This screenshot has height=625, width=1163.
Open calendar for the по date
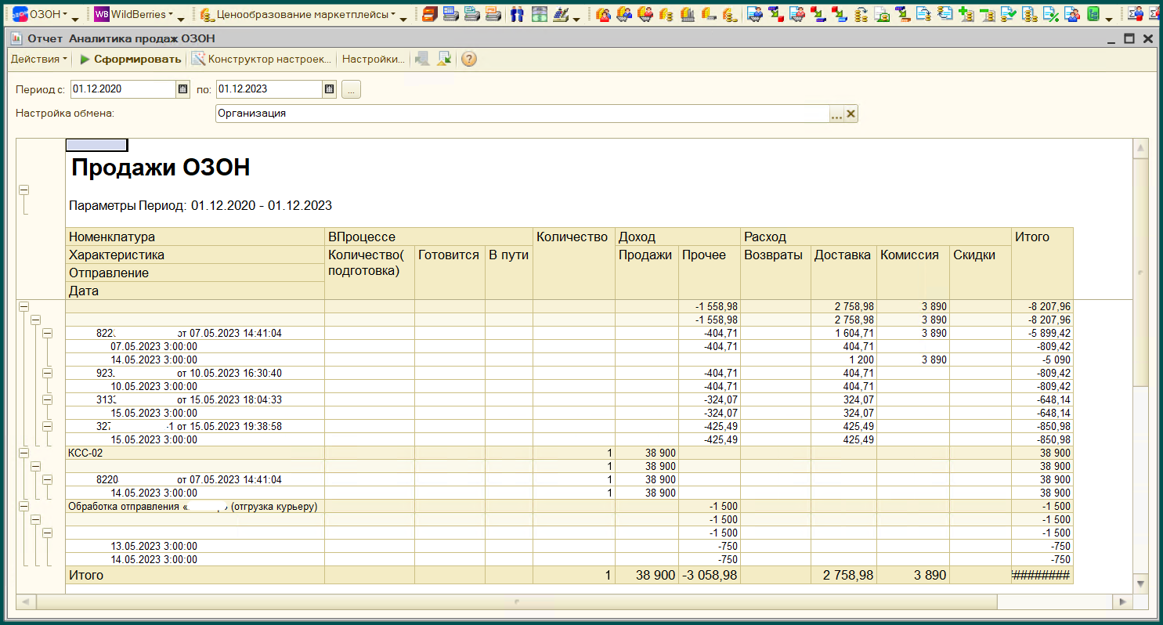point(329,89)
